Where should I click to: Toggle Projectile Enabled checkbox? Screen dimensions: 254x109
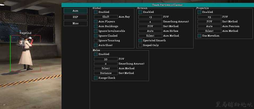point(199,12)
